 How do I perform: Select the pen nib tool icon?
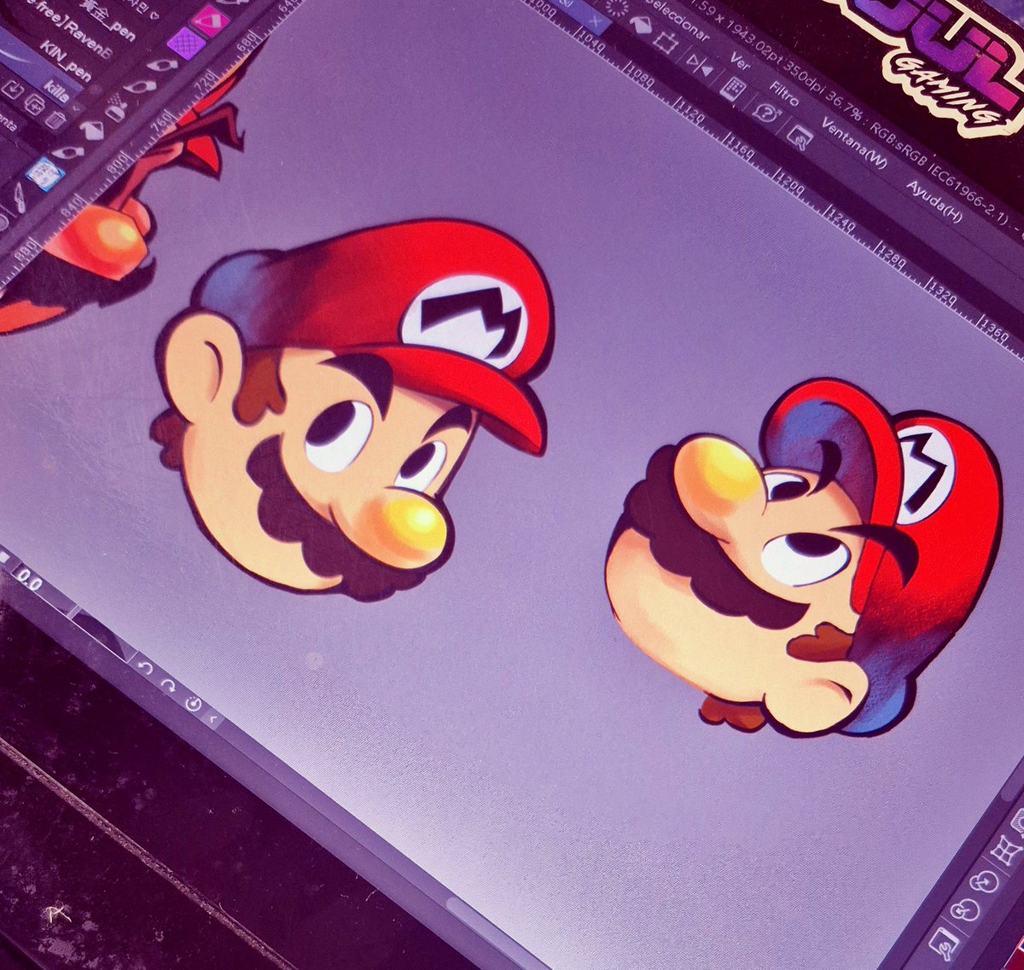pyautogui.click(x=20, y=198)
